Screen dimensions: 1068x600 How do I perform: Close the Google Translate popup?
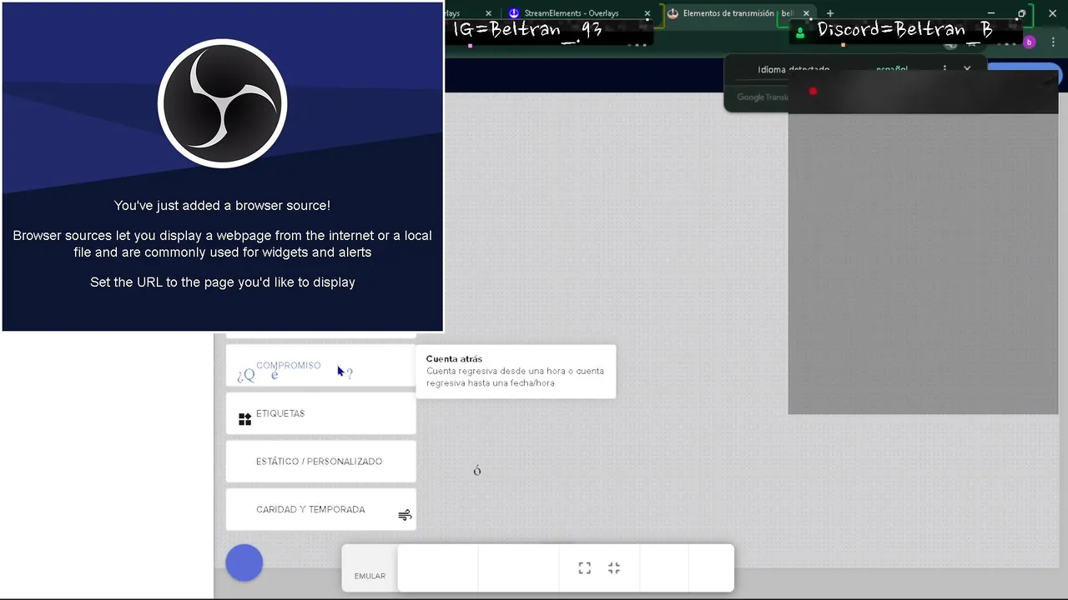[x=968, y=69]
